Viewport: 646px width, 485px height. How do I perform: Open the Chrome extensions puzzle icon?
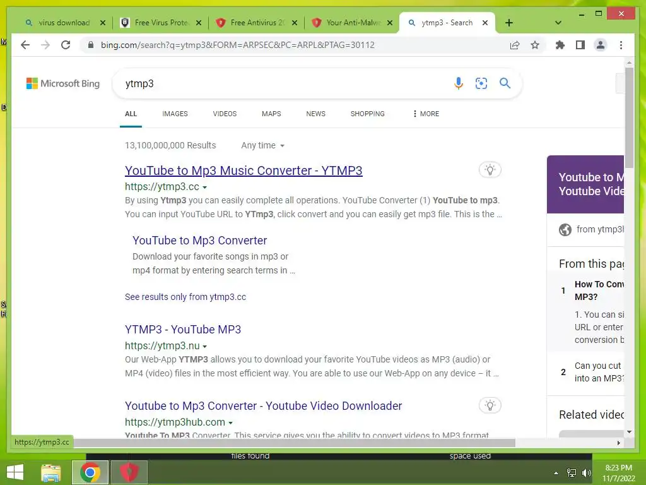[560, 45]
